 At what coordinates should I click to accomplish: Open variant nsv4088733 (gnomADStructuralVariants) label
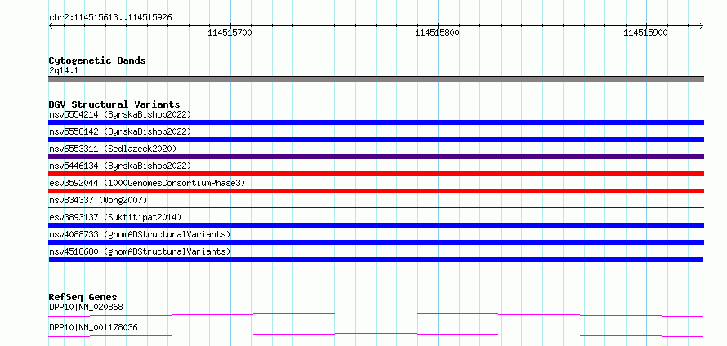(x=140, y=234)
